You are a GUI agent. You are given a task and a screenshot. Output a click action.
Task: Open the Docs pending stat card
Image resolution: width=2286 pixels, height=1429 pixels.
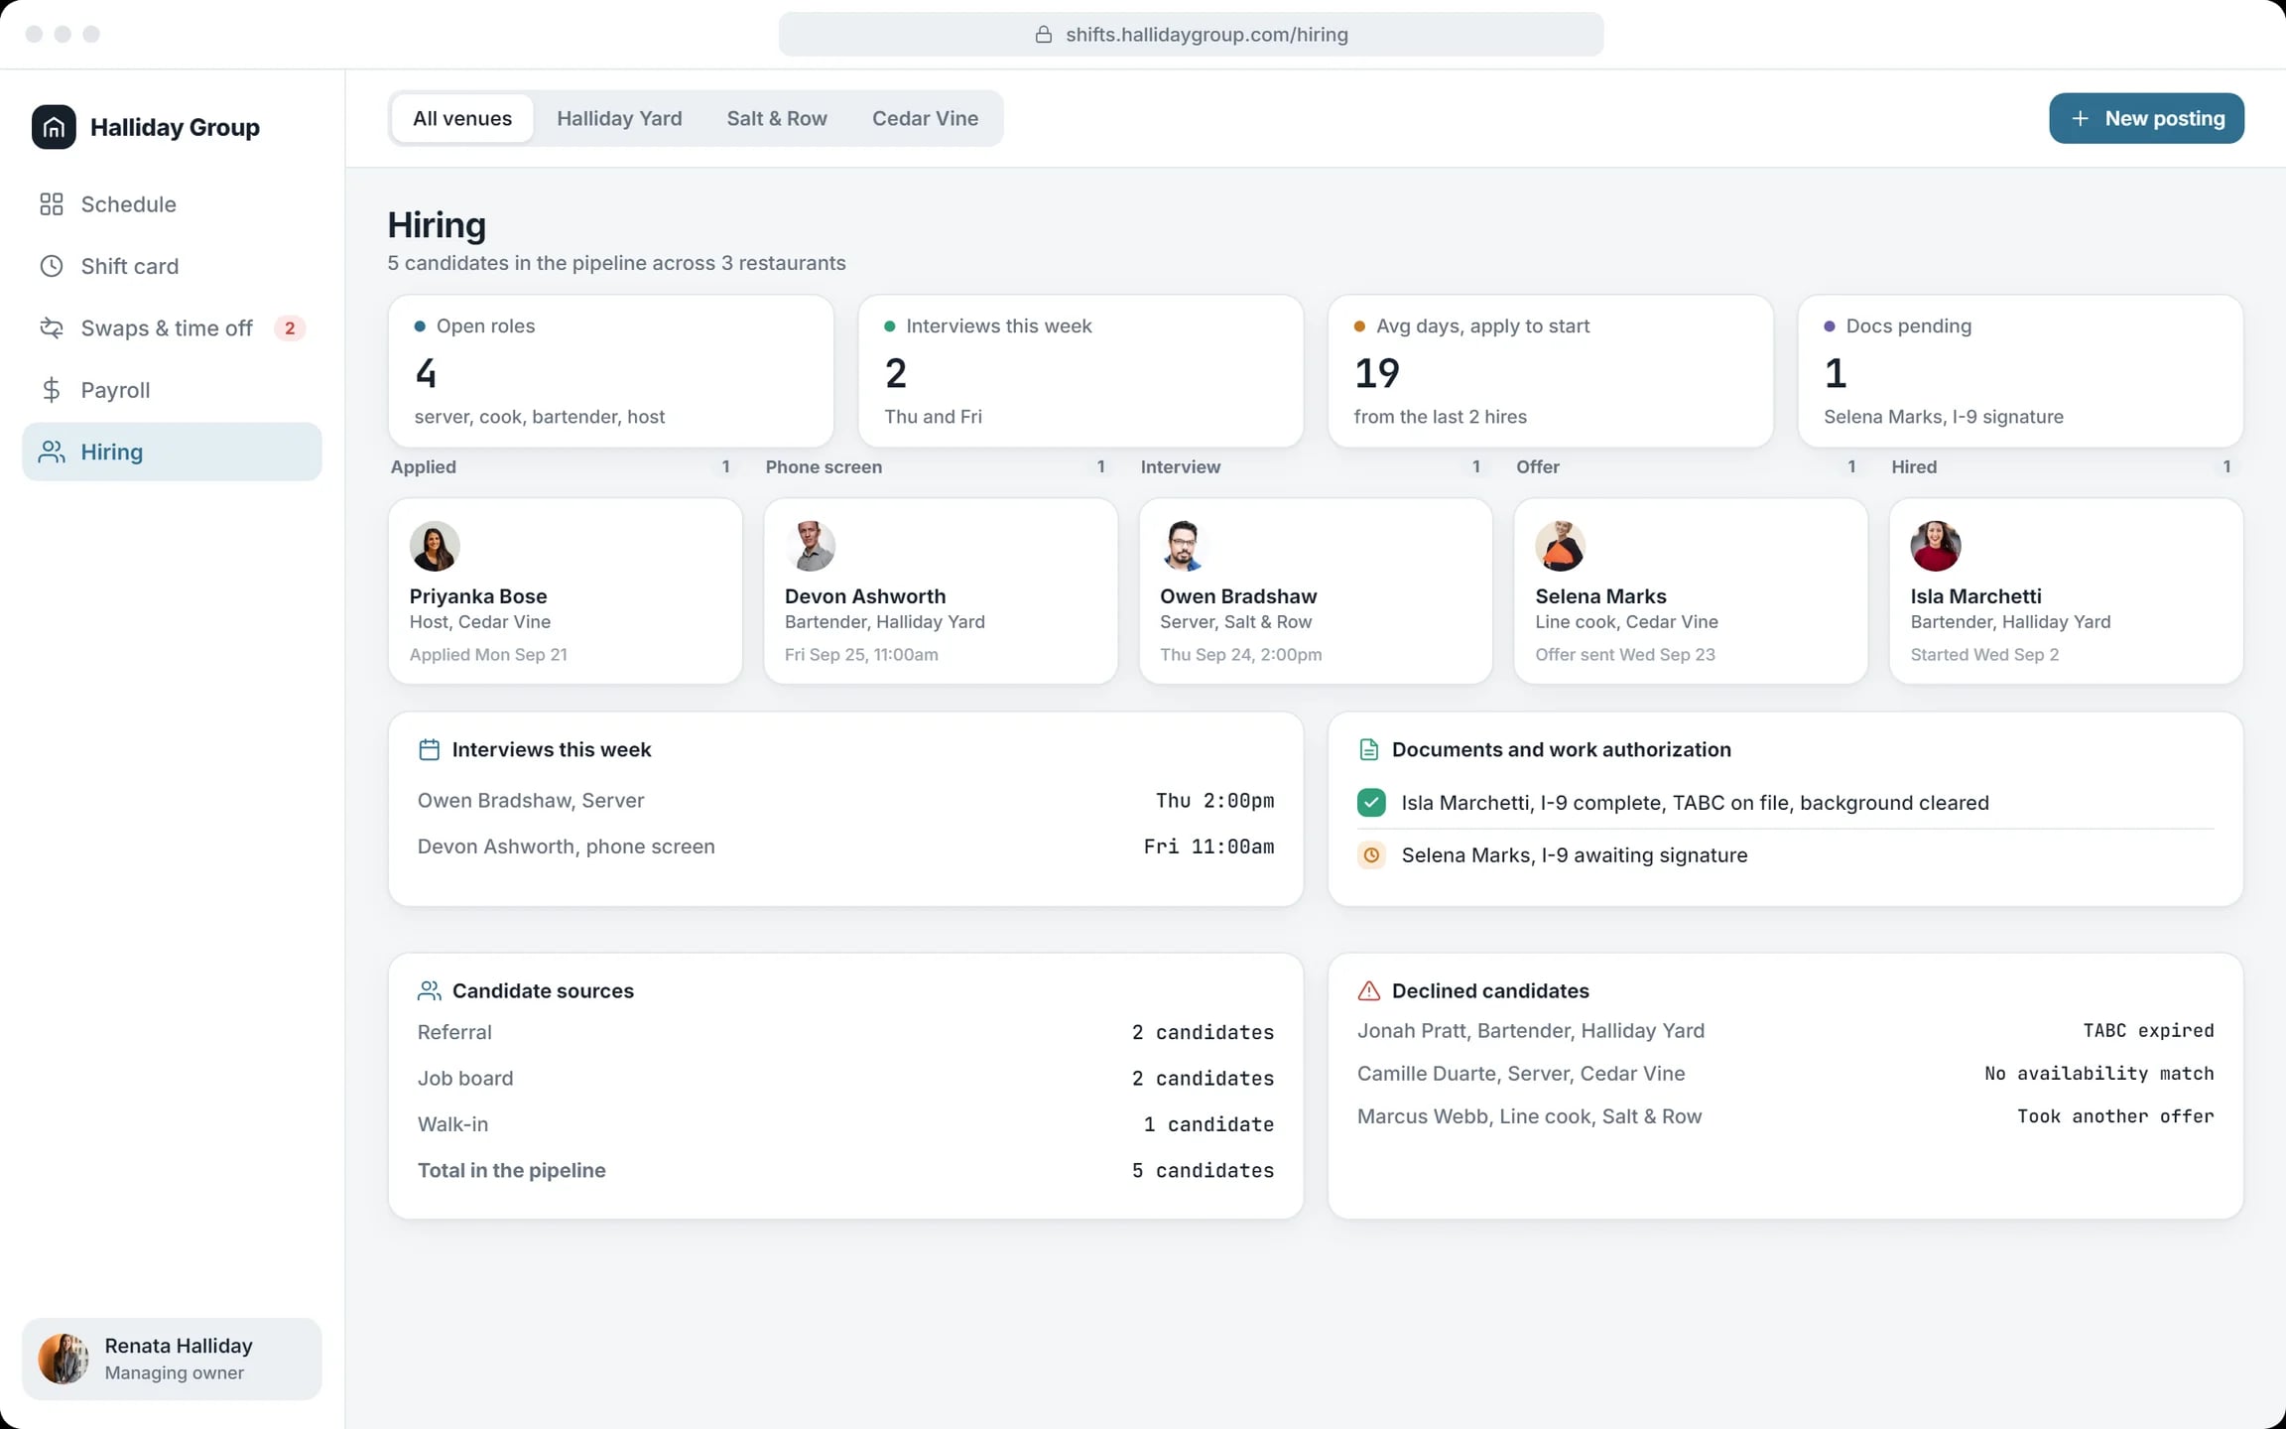2020,371
